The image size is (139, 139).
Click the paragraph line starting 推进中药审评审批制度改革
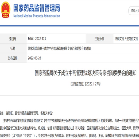[71, 121]
